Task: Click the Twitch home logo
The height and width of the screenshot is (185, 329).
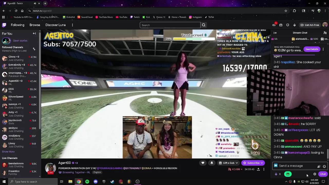Action: [4, 25]
